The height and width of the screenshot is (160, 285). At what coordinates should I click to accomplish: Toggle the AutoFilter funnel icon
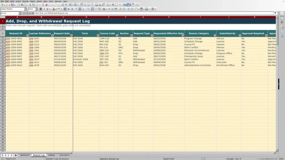pyautogui.click(x=92, y=5)
